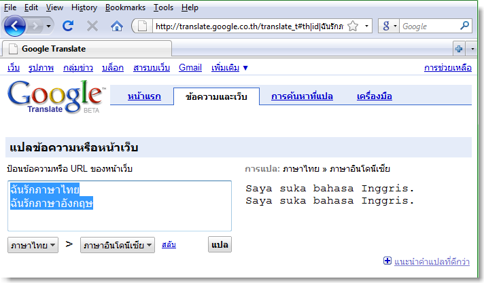Click the การแปล: ภาษาไทย » ภาษาอินโดนีเซีย label
The width and height of the screenshot is (484, 283).
coord(317,169)
